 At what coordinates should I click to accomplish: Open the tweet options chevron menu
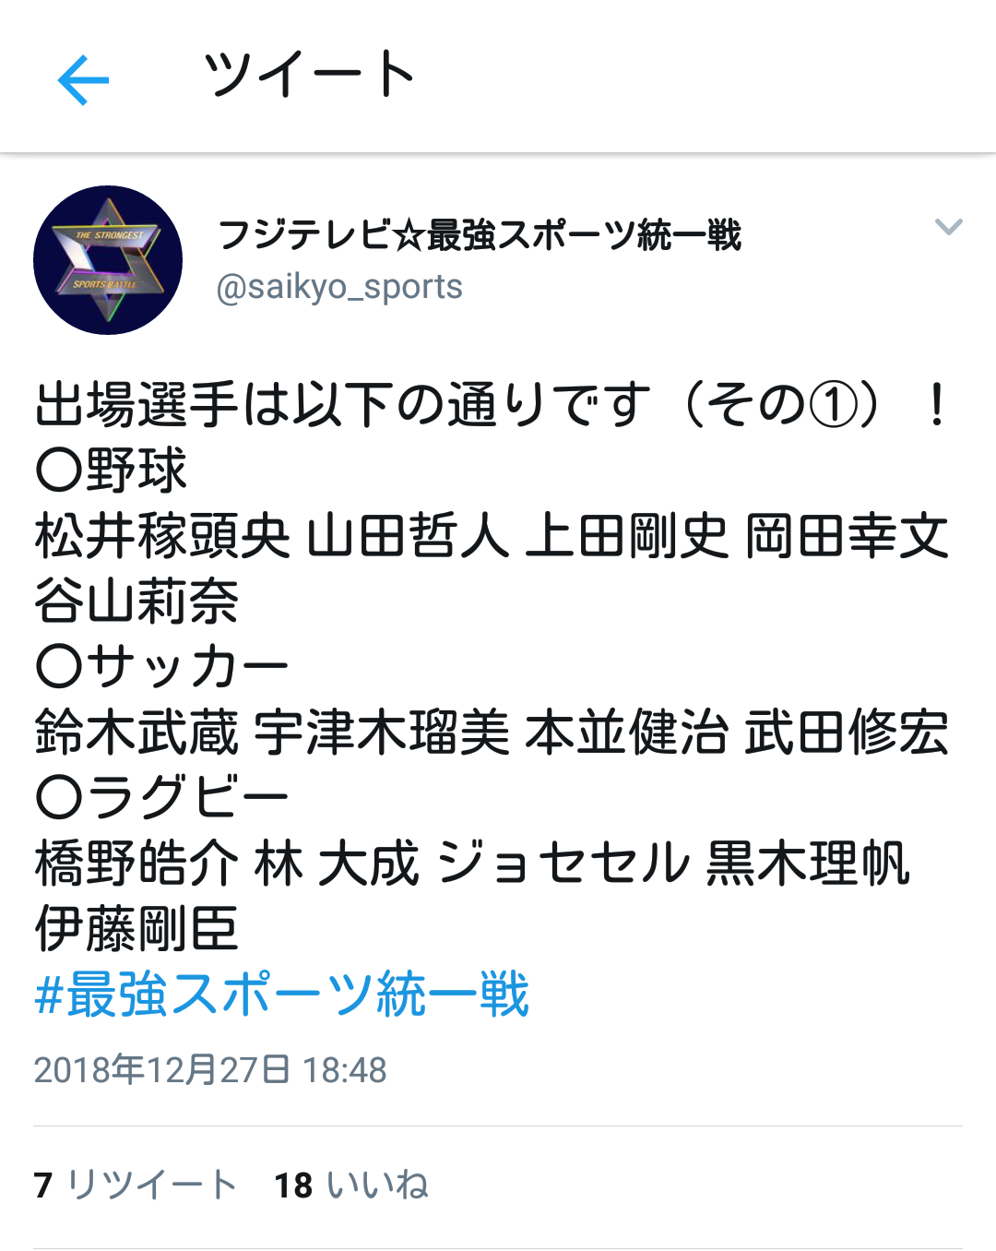[948, 227]
